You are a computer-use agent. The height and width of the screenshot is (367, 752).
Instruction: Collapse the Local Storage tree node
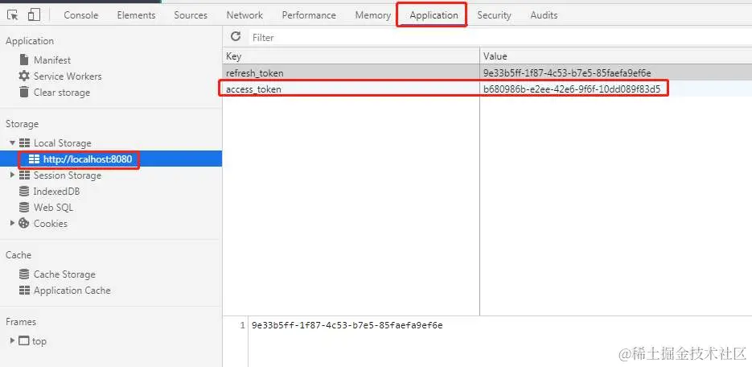point(13,143)
